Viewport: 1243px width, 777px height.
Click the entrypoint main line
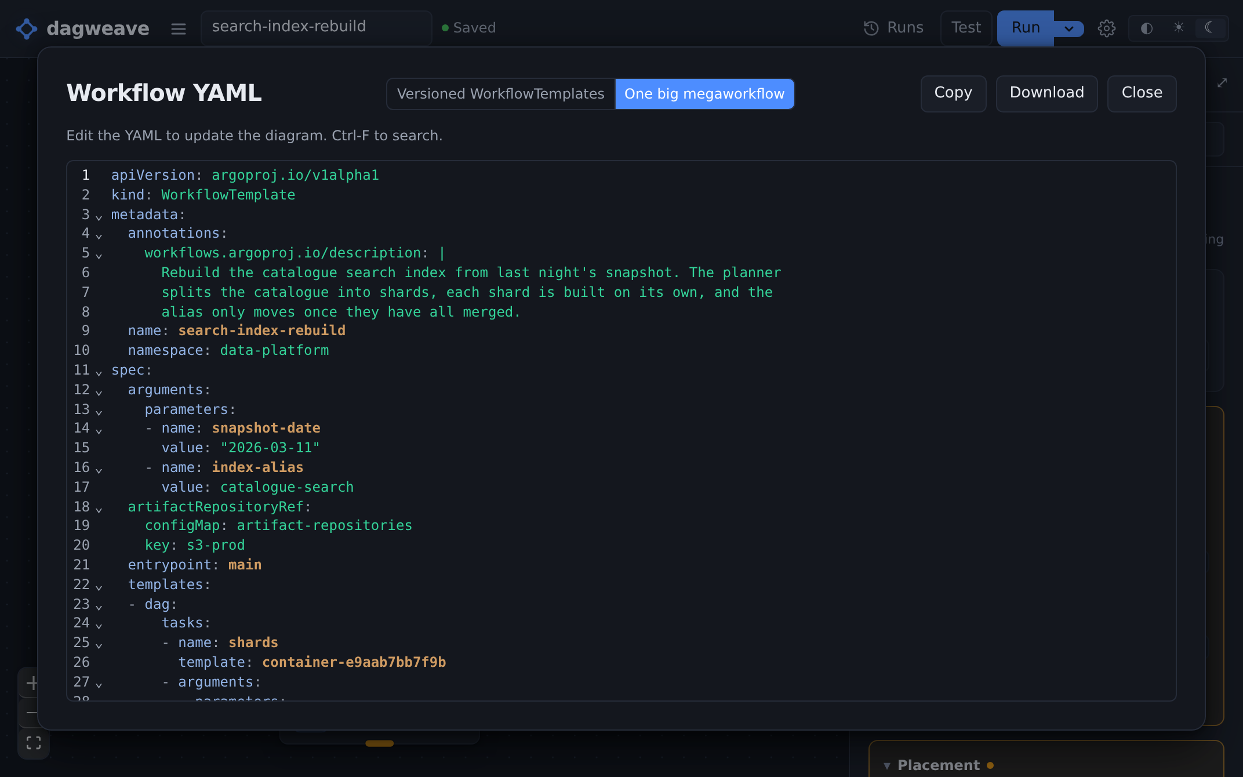195,565
